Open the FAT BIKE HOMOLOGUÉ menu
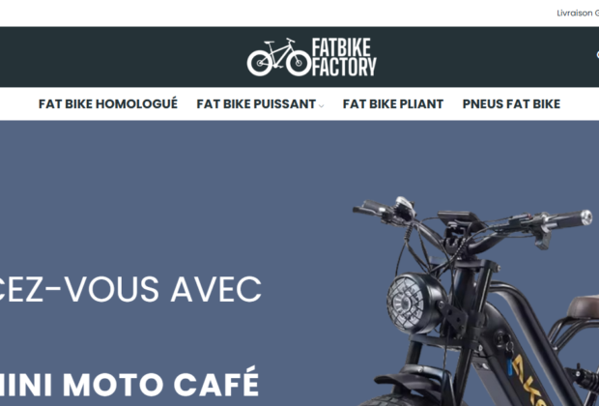The image size is (599, 406). tap(108, 104)
